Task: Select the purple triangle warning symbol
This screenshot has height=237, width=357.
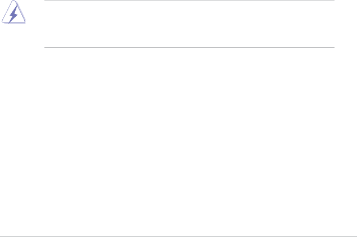Action: [x=15, y=16]
